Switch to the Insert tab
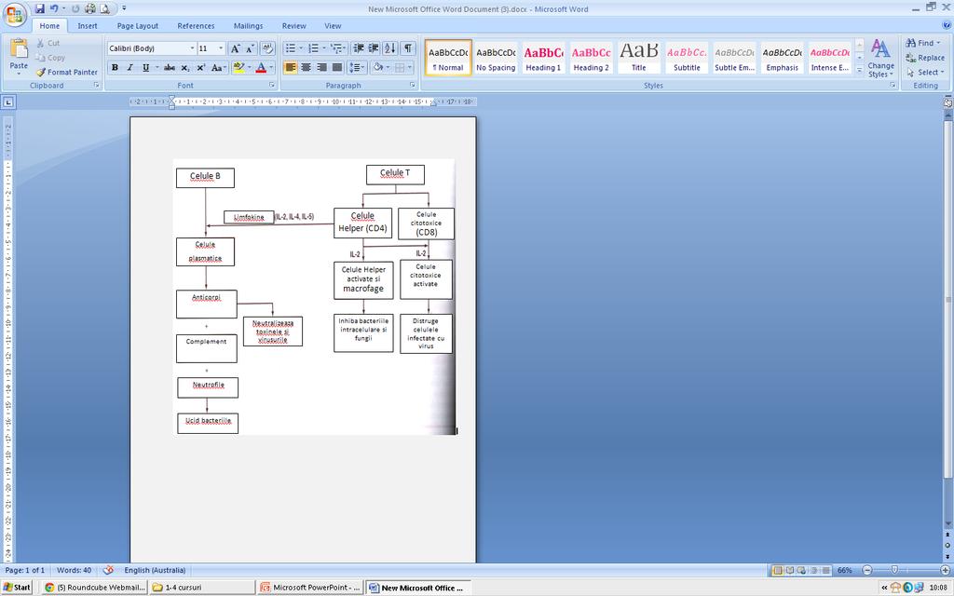The width and height of the screenshot is (954, 596). point(87,26)
